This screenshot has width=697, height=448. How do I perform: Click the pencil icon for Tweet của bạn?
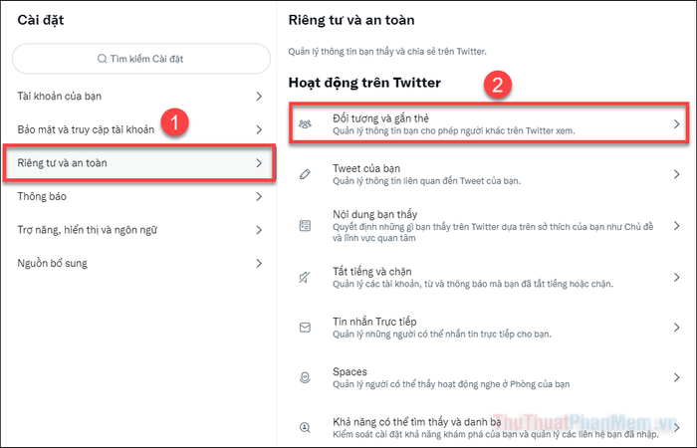[305, 174]
